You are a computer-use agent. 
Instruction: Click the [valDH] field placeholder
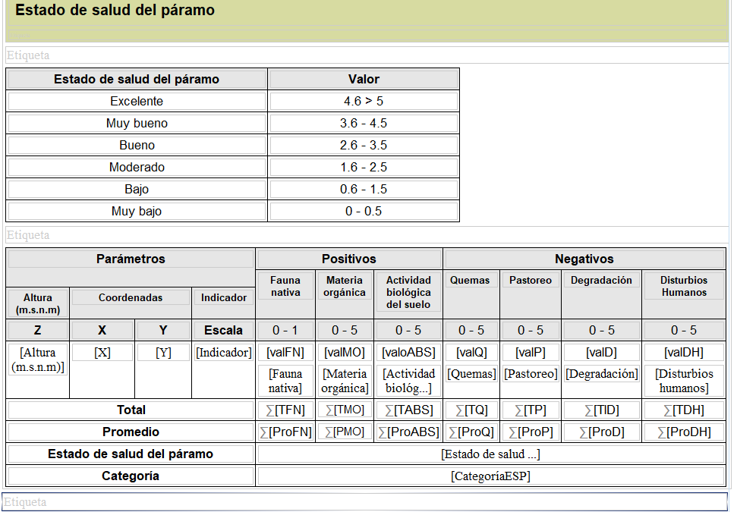click(683, 353)
